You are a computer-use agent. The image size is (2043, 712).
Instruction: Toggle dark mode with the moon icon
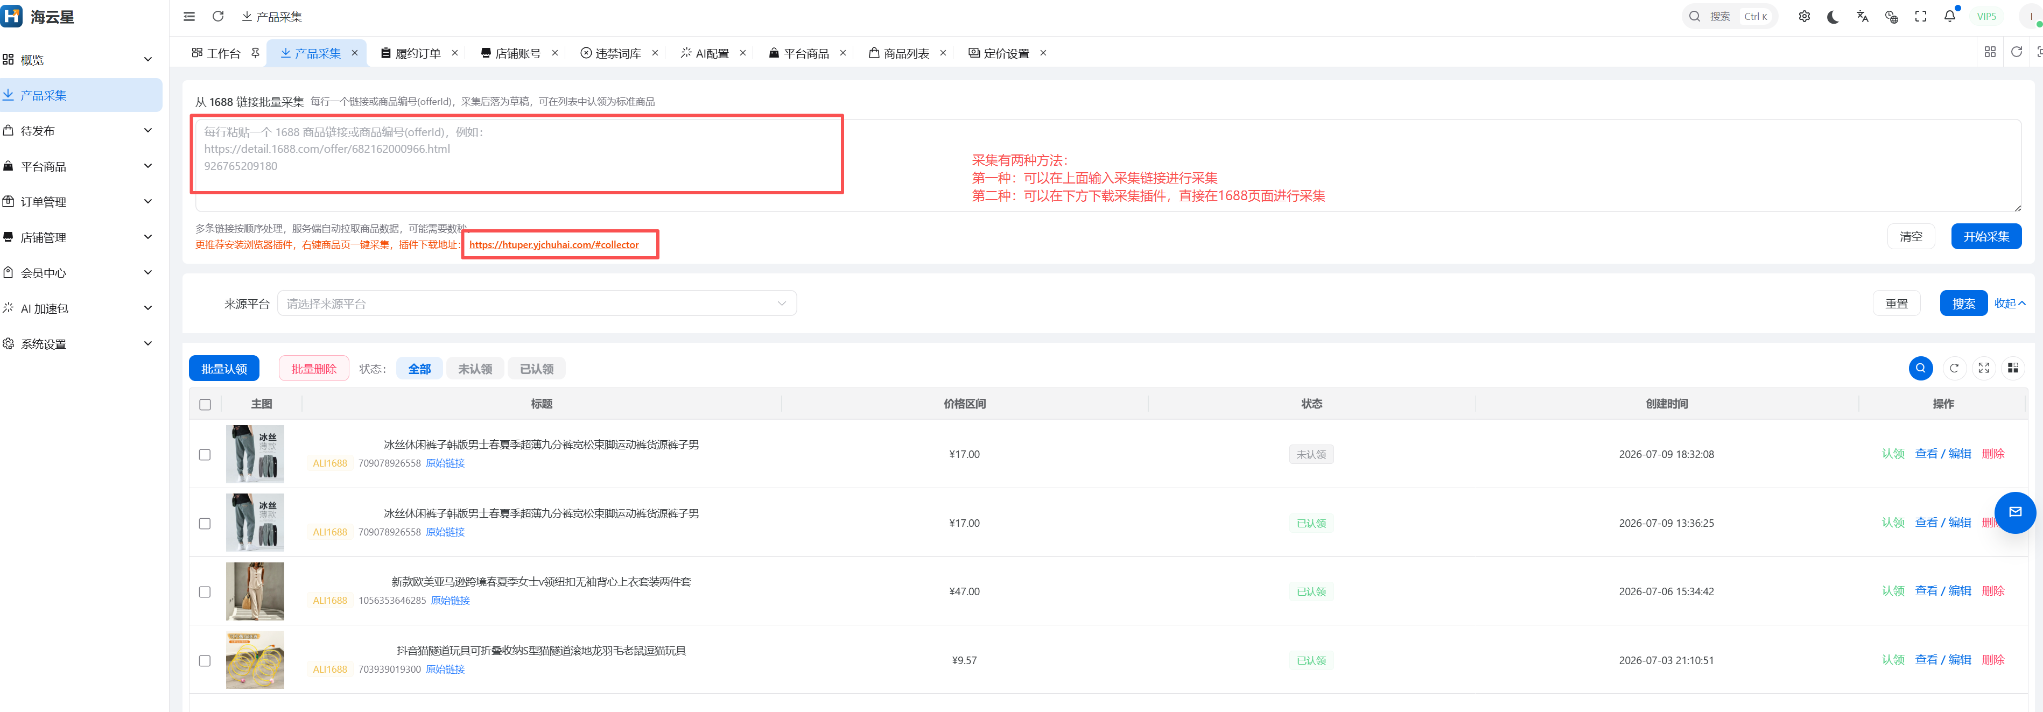pyautogui.click(x=1833, y=16)
